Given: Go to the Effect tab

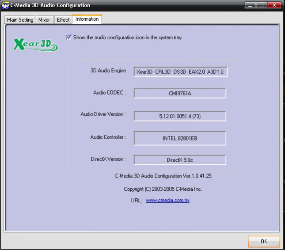Looking at the screenshot, I should pos(63,20).
